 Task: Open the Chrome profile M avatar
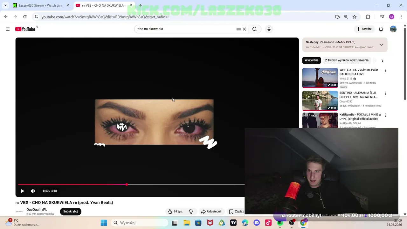tap(391, 17)
